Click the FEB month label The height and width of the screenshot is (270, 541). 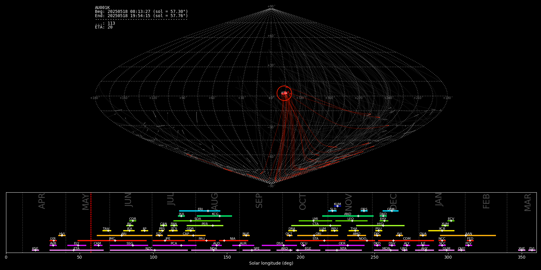pos(486,201)
